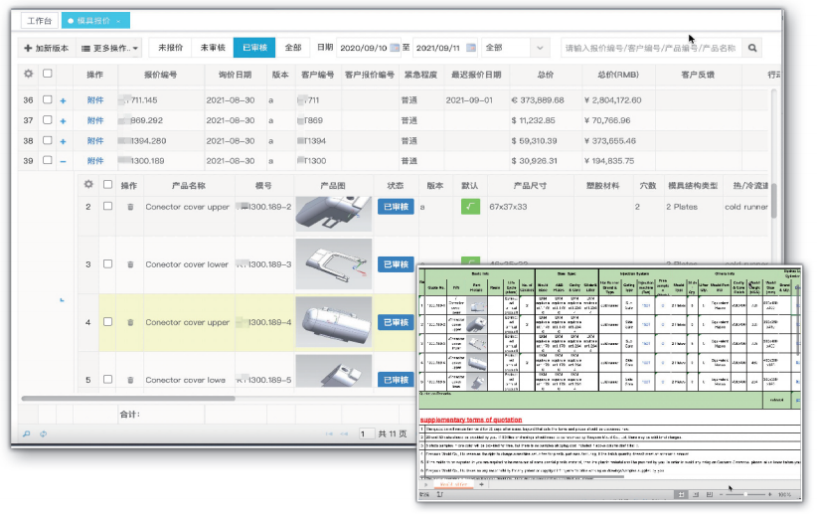Image resolution: width=817 pixels, height=516 pixels.
Task: Toggle the select-all checkbox in the main table header
Action: [x=48, y=74]
